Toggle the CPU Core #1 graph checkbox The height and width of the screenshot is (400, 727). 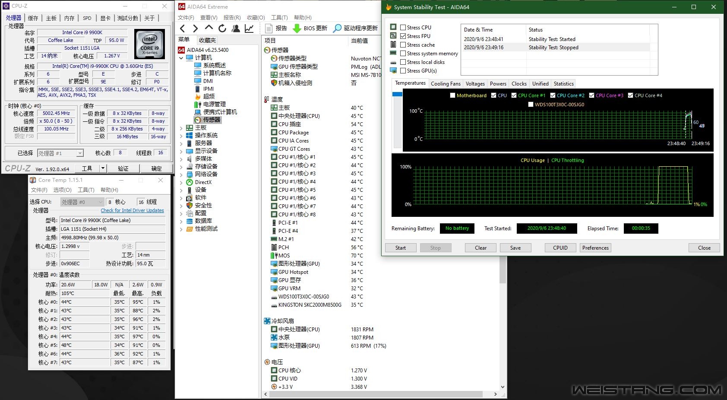click(514, 95)
